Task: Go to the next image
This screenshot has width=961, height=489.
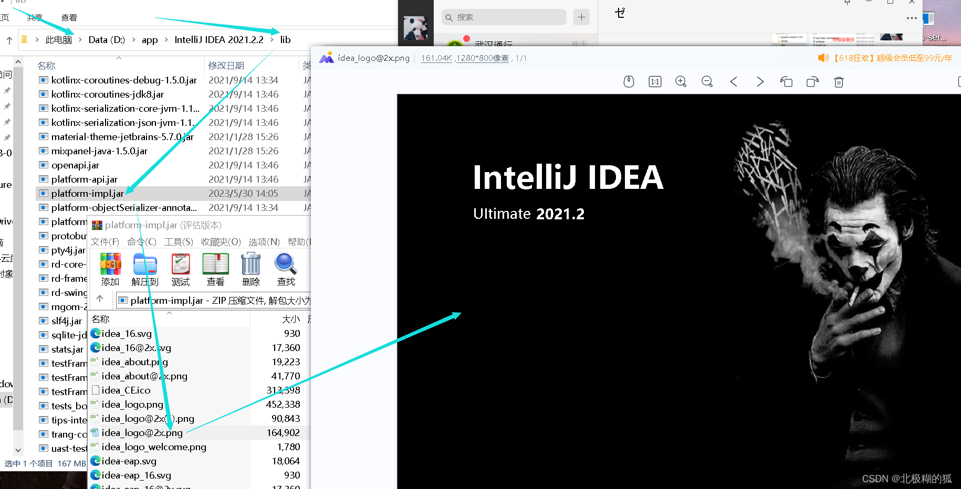Action: (760, 82)
